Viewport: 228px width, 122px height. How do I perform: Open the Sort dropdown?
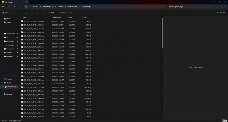click(52, 13)
